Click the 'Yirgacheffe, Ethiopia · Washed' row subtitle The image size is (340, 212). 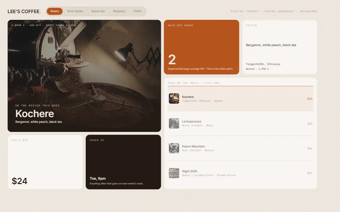(x=202, y=101)
